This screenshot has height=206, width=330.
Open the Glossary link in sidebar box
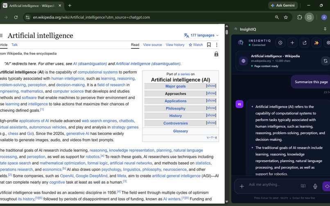coord(181,131)
